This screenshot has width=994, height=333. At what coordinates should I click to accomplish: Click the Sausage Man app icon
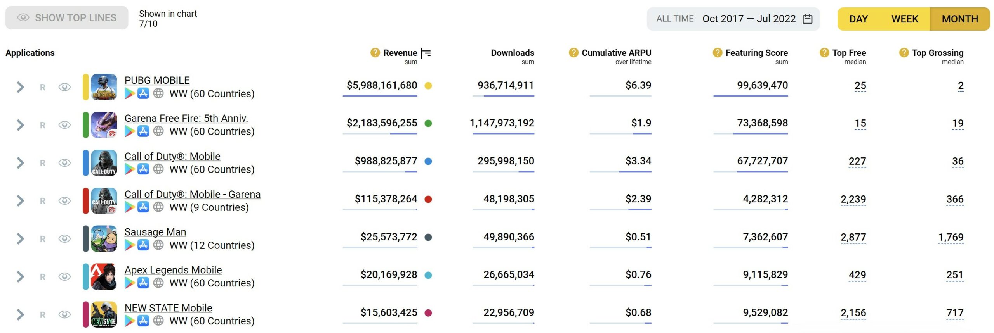pyautogui.click(x=104, y=238)
